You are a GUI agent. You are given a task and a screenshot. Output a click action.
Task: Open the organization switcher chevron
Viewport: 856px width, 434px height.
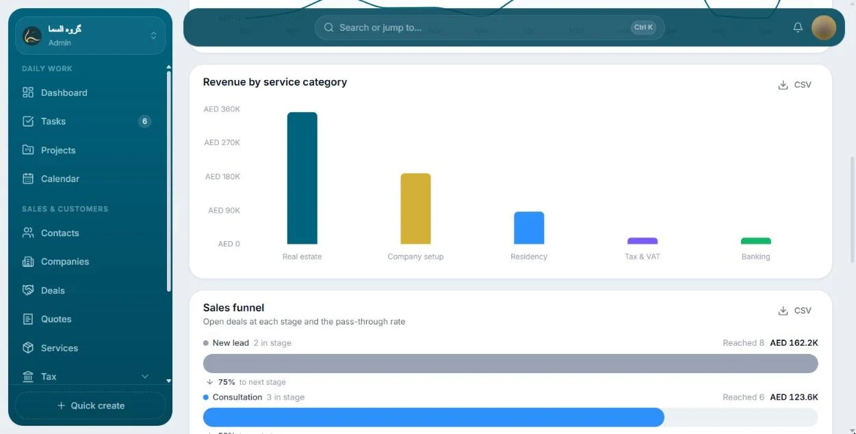pos(153,36)
